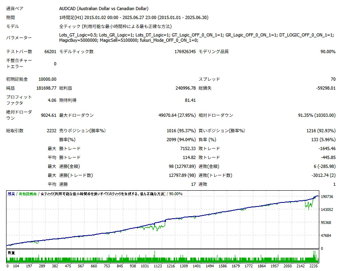Click the relative drawdown 91.35% (10303.00)
342x271 pixels.
(x=317, y=115)
